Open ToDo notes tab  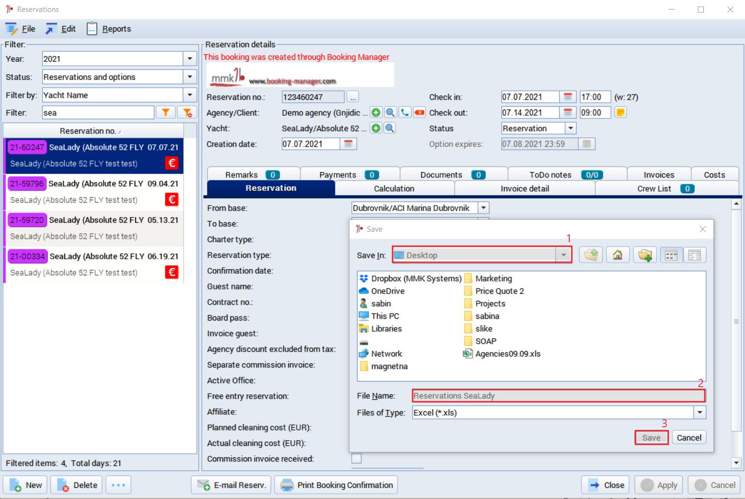567,175
